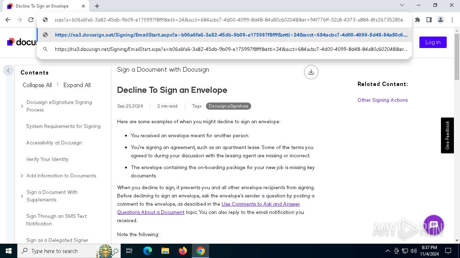460x258 pixels.
Task: Download the article via download icon
Action: coord(311,72)
